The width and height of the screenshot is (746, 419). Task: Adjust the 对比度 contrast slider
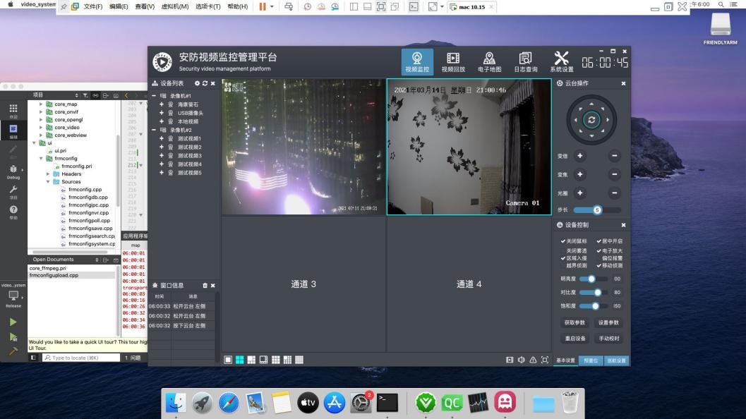tap(598, 292)
